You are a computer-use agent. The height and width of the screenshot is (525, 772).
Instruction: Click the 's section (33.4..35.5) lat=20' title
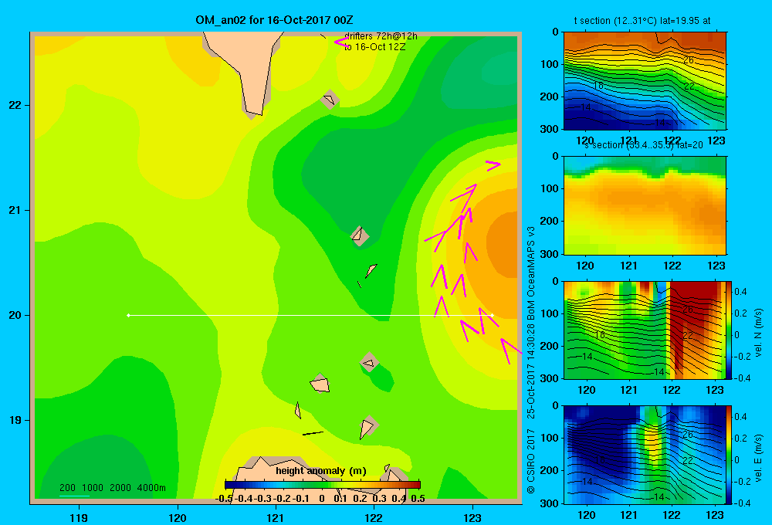pyautogui.click(x=644, y=145)
